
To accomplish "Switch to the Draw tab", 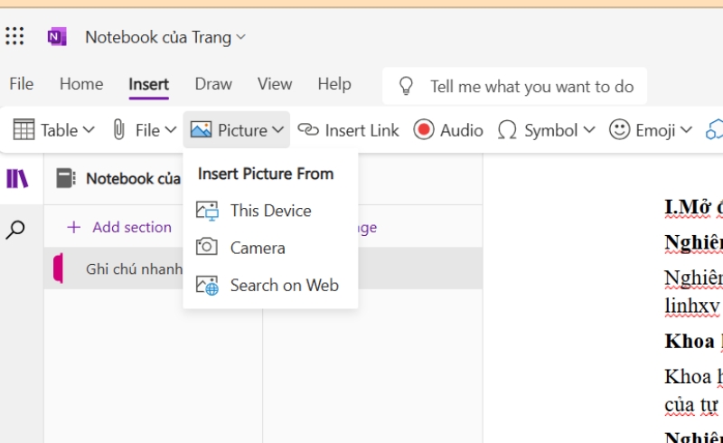I will (x=213, y=84).
